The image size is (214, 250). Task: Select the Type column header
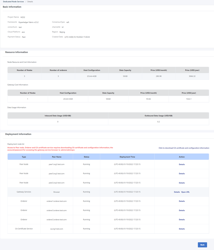[24, 157]
